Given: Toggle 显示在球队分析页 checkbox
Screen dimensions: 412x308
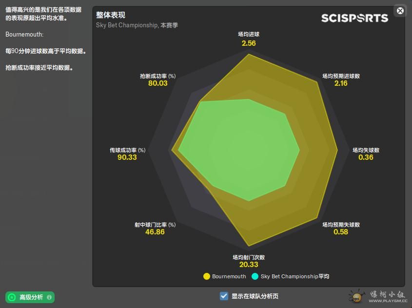Looking at the screenshot, I should (x=224, y=296).
